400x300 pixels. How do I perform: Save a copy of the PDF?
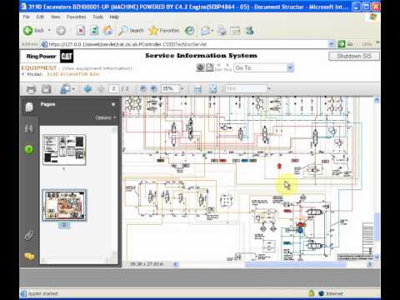click(46, 89)
